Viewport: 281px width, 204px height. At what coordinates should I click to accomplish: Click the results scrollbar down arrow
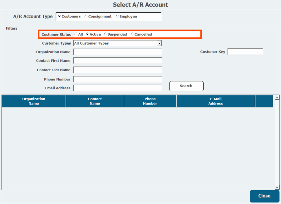click(x=277, y=187)
